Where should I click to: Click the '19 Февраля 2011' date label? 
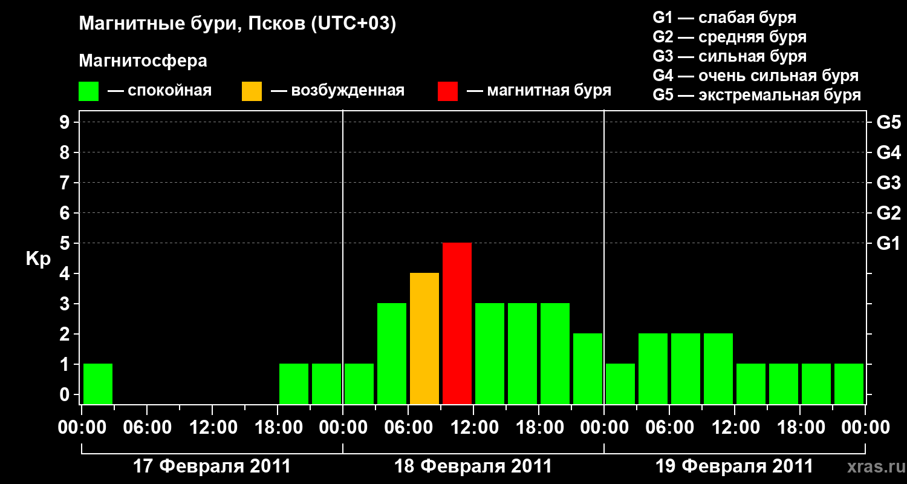[x=735, y=466]
